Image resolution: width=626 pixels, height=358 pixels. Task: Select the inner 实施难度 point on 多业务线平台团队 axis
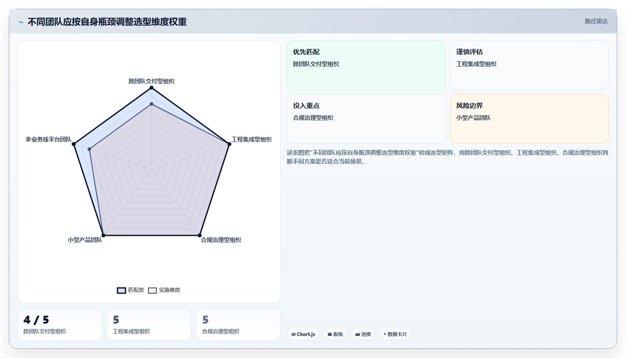[89, 149]
